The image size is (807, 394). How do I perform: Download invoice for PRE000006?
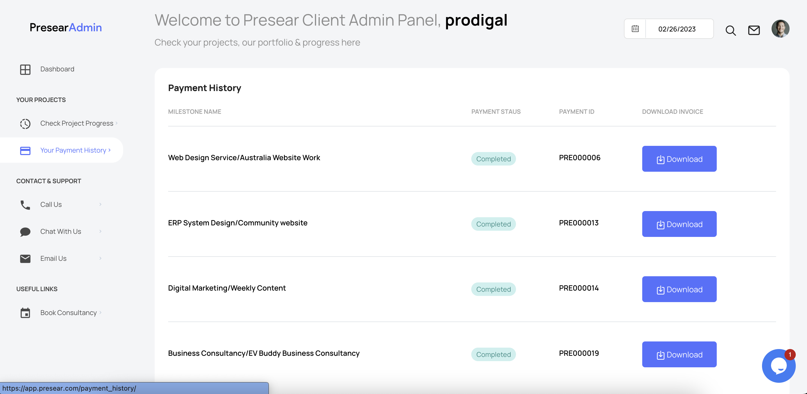pyautogui.click(x=679, y=159)
